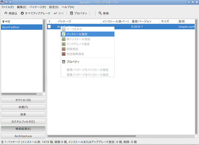Viewport: 199px width, 145px height.
Task: Click the 削除指定 icon
Action: (x=64, y=49)
